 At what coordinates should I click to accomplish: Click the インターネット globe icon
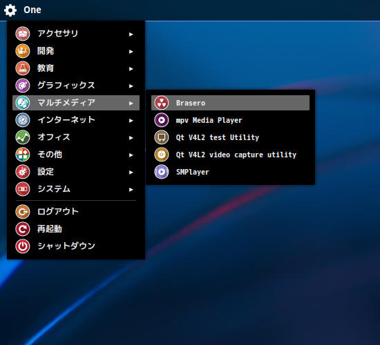pyautogui.click(x=23, y=120)
